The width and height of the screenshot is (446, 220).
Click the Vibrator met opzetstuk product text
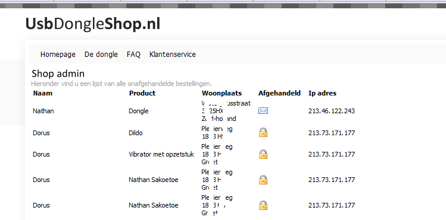tap(161, 154)
